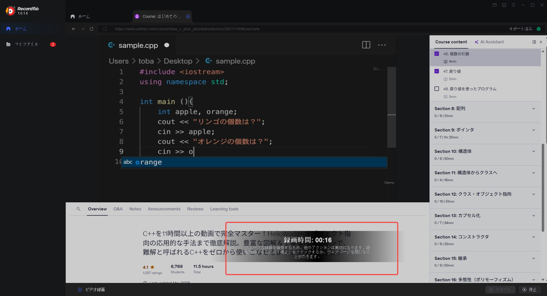Image resolution: width=547 pixels, height=296 pixels.
Task: Select the Announcements tab
Action: [x=164, y=209]
